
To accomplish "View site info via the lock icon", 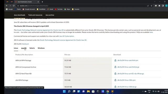I will [x=18, y=6].
